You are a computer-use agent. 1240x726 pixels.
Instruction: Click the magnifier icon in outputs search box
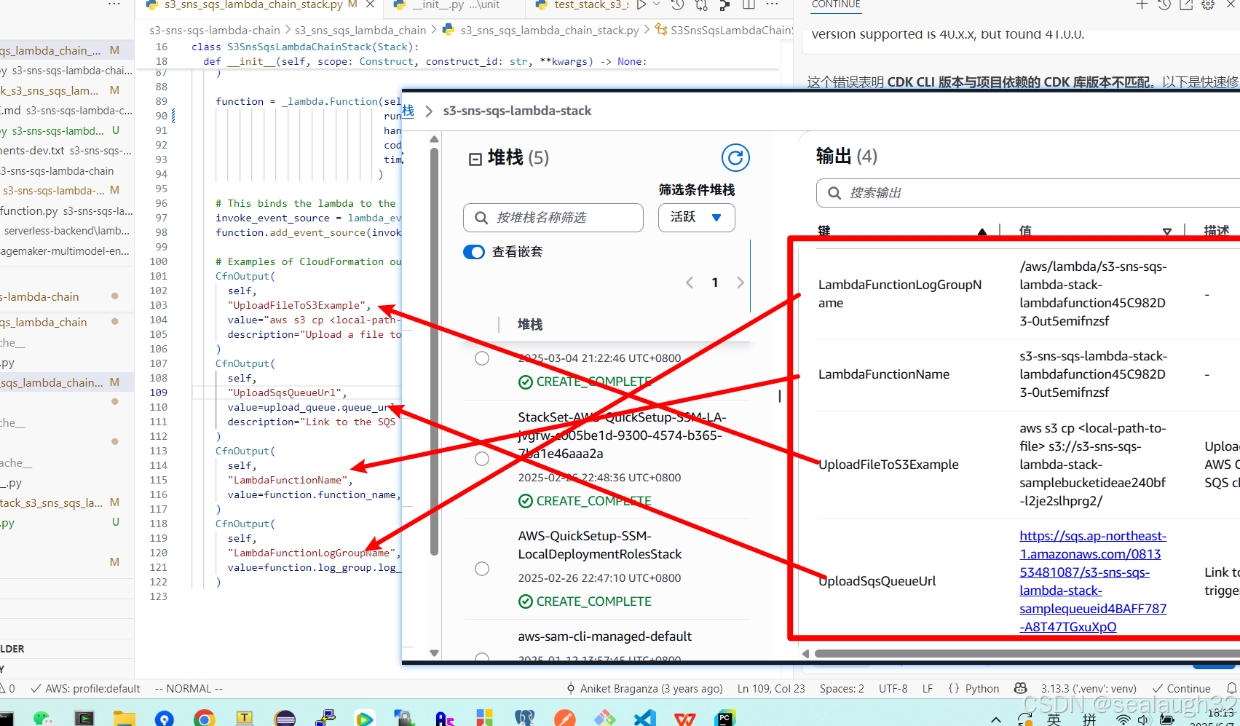pyautogui.click(x=834, y=193)
